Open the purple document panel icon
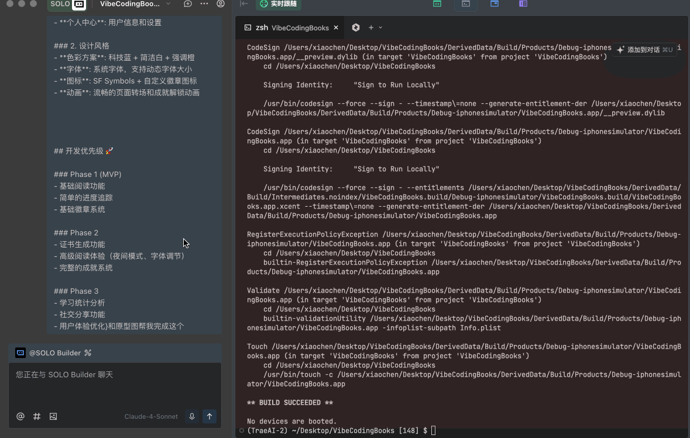The height and width of the screenshot is (438, 690). pyautogui.click(x=523, y=4)
